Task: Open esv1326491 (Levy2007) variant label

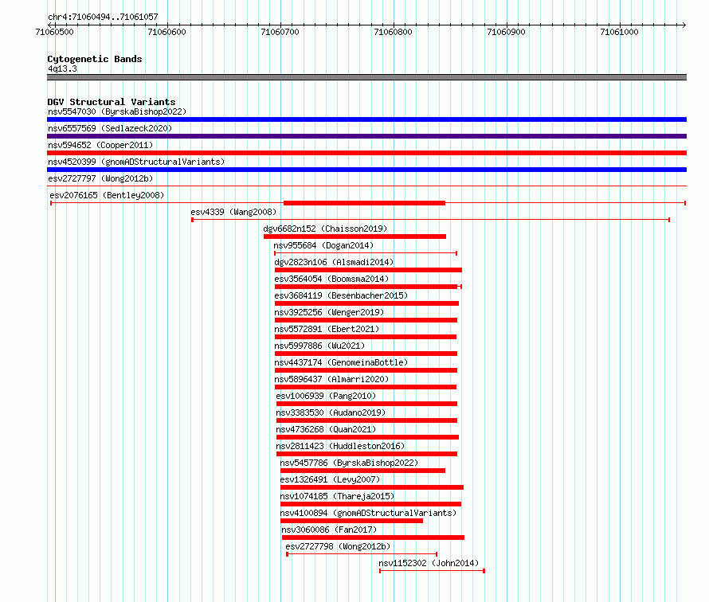Action: click(330, 479)
